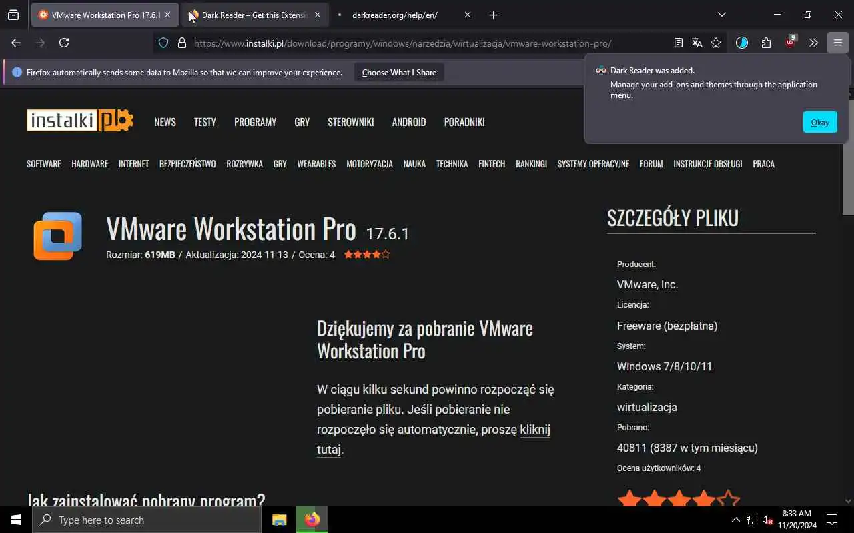
Task: Open PRACA category link
Action: click(763, 164)
